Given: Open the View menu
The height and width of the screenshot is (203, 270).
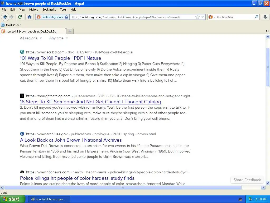Looking at the screenshot, I should [x=22, y=10].
